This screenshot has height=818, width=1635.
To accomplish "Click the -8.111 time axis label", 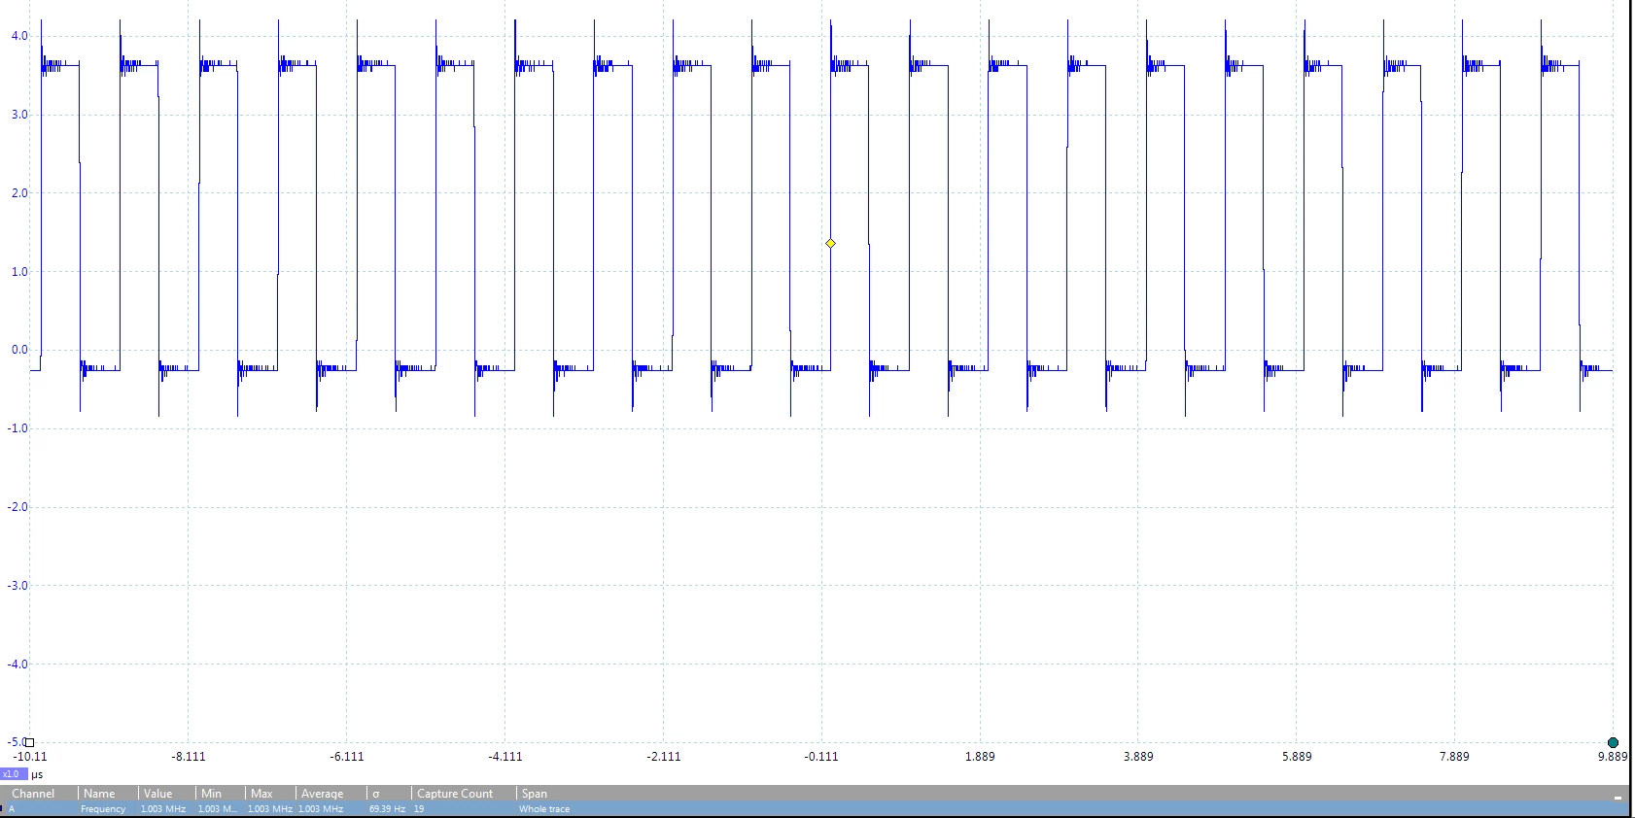I will point(189,756).
